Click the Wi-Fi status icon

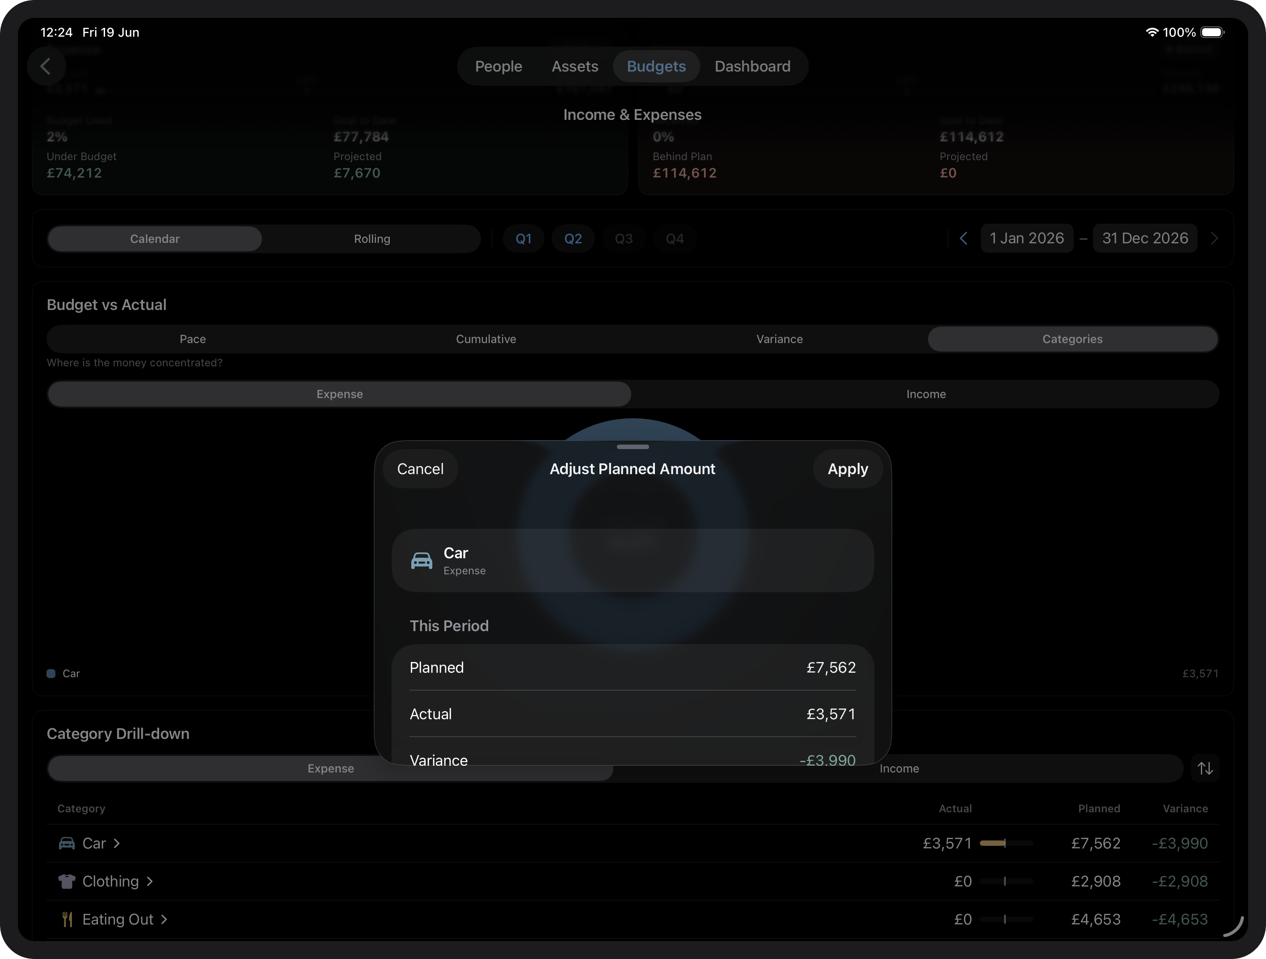(1152, 33)
